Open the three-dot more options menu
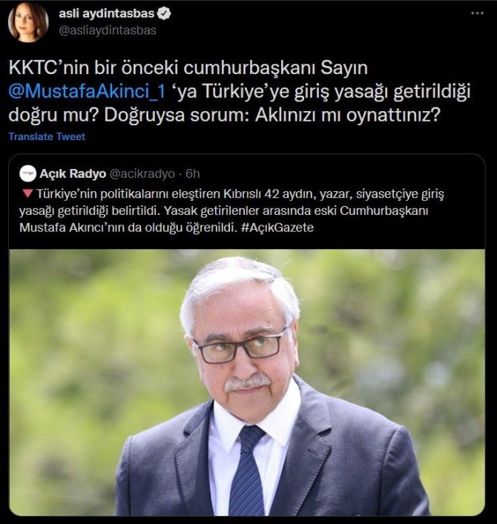The height and width of the screenshot is (524, 497). click(x=477, y=13)
